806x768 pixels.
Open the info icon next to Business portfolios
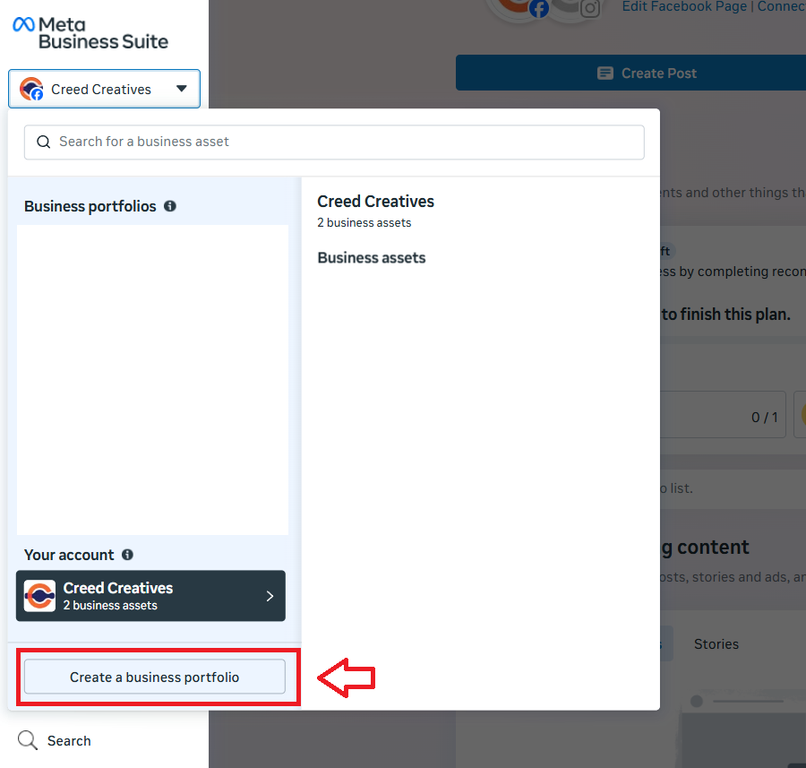pyautogui.click(x=170, y=206)
